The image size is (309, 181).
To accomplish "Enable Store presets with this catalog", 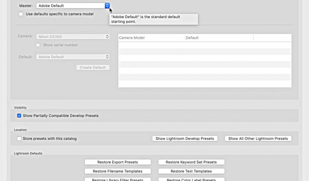I will [x=19, y=138].
